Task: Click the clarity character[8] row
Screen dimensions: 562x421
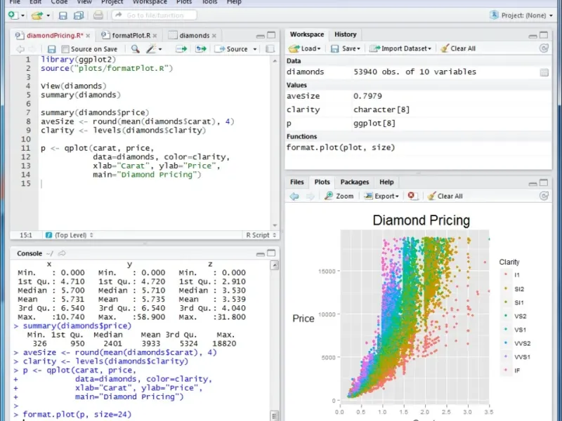Action: pyautogui.click(x=418, y=109)
